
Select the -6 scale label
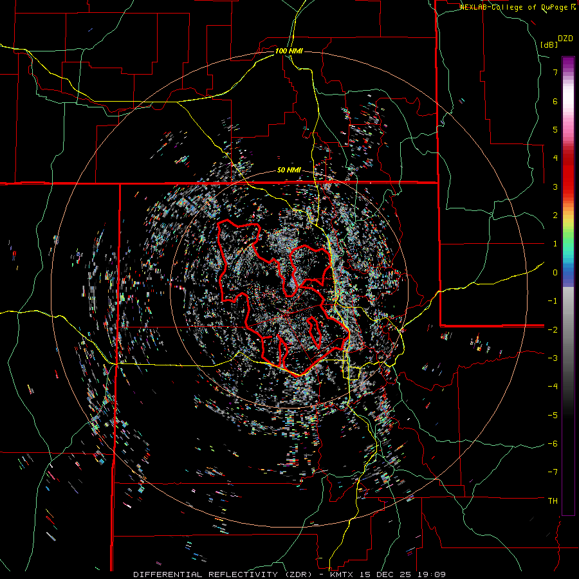553,444
